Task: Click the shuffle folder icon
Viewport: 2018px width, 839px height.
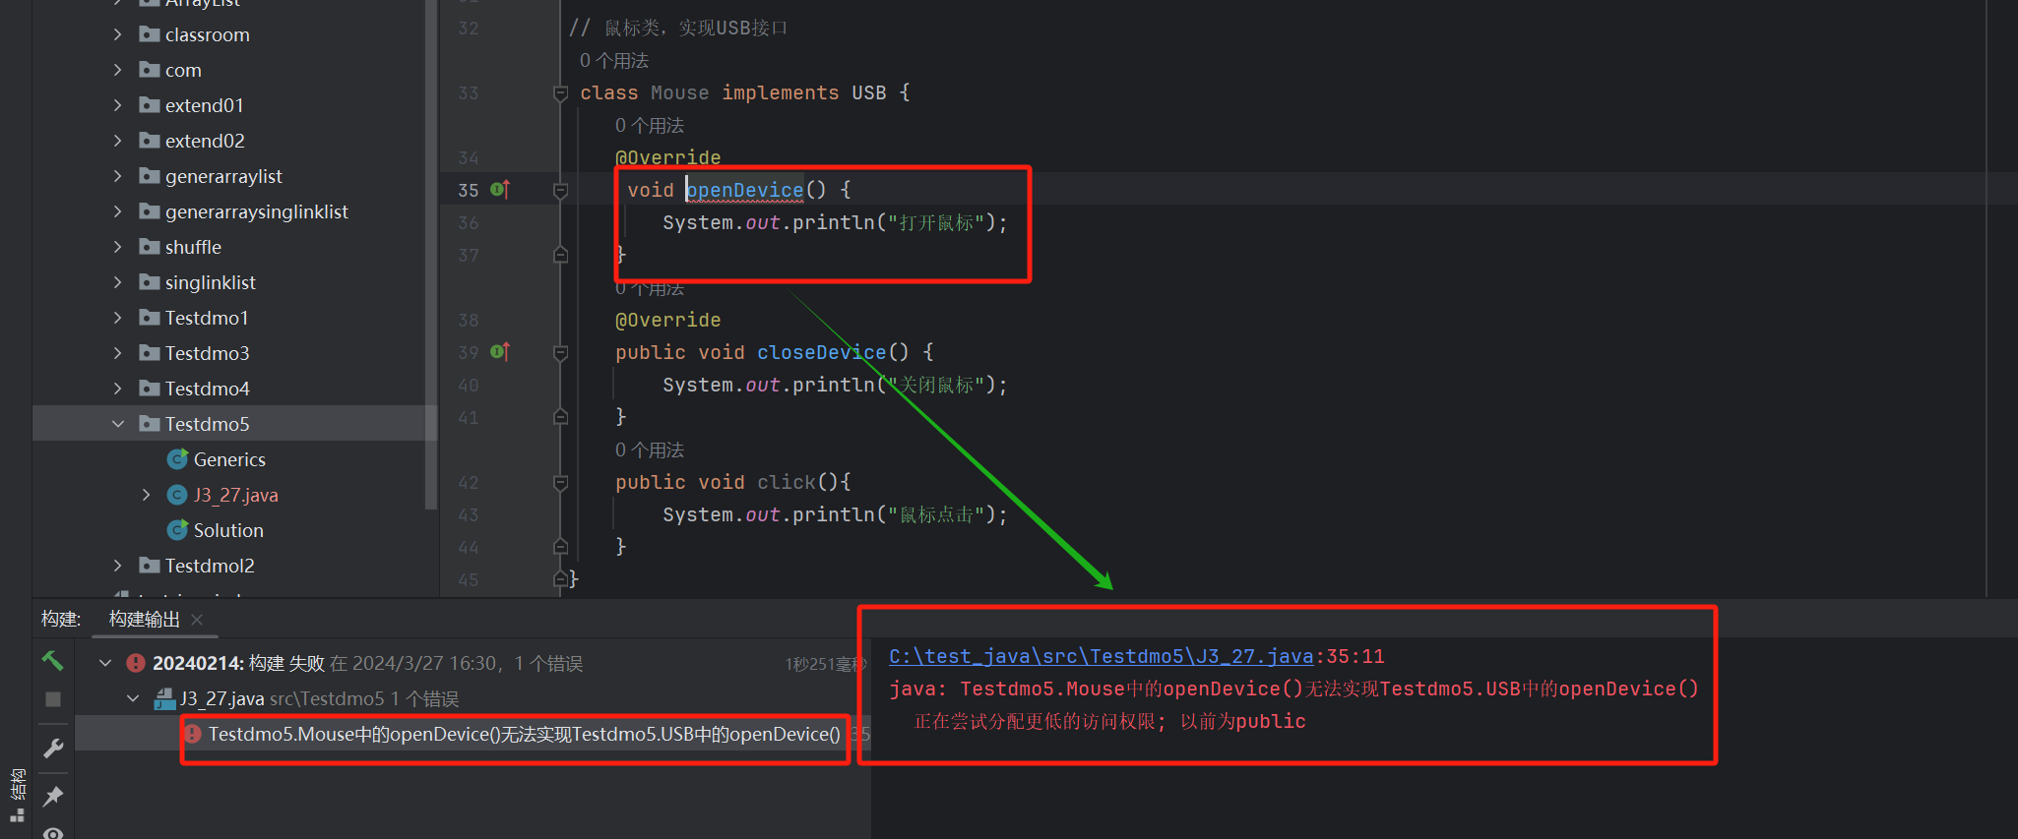Action: tap(150, 247)
